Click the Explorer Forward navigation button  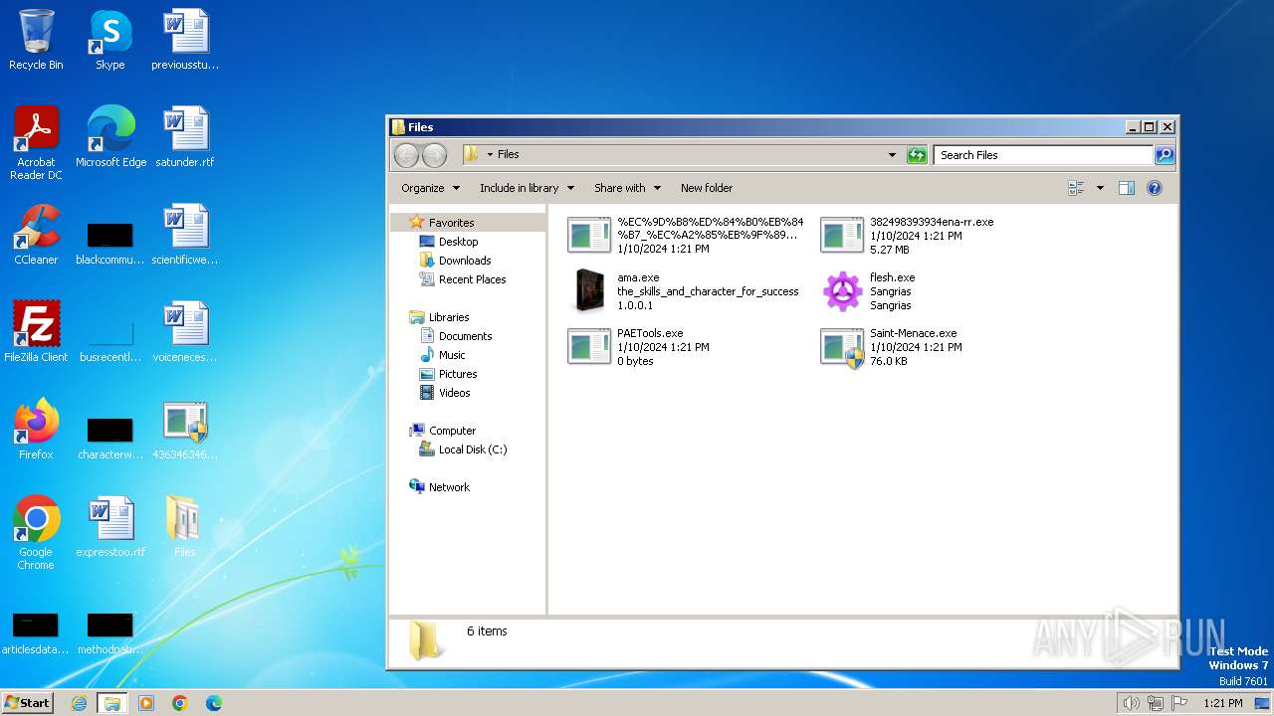pos(435,155)
